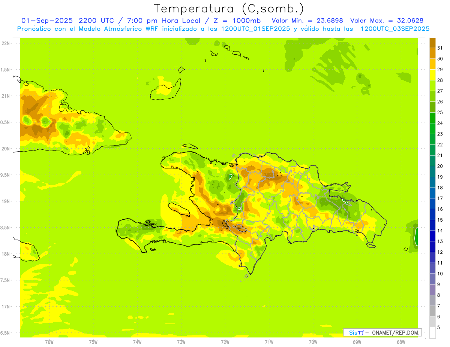Click the "76W" longitude axis label

pyautogui.click(x=49, y=342)
